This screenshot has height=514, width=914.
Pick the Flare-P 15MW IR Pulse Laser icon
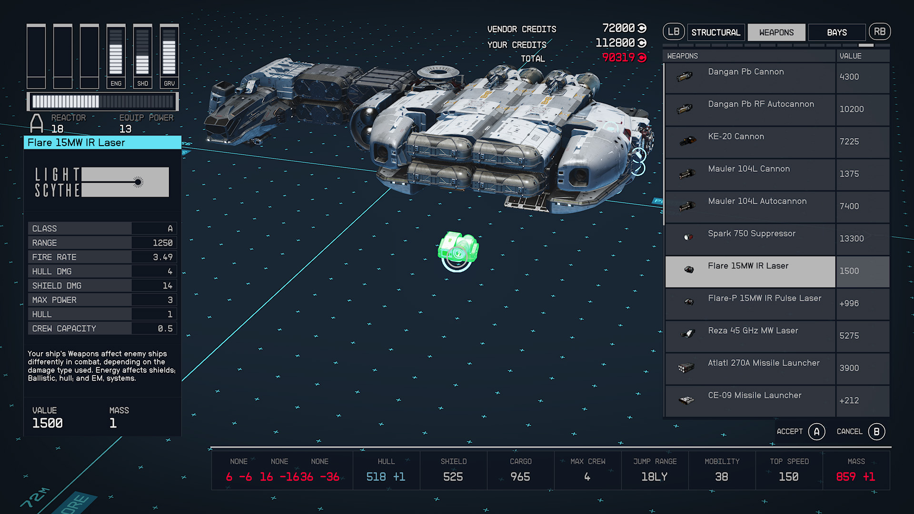coord(689,302)
